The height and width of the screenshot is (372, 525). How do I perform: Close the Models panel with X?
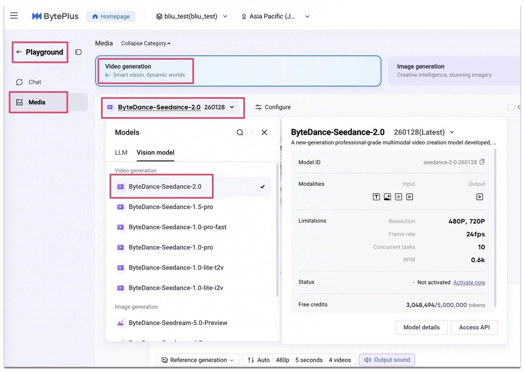point(264,132)
